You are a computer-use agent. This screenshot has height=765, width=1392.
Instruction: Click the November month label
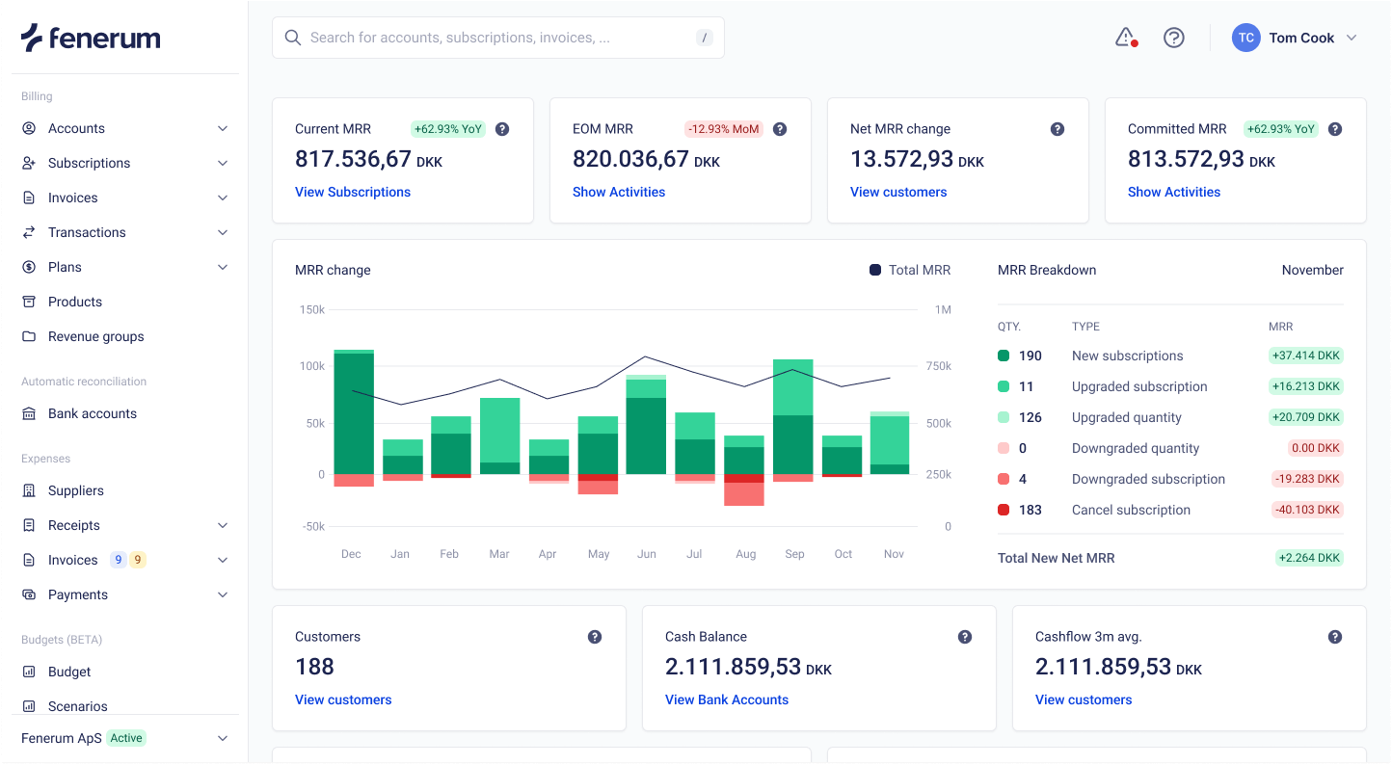tap(1313, 270)
